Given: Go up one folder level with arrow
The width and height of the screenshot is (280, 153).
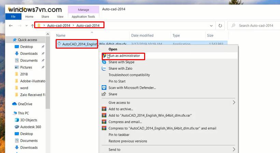Looking at the screenshot, I should tap(32, 26).
